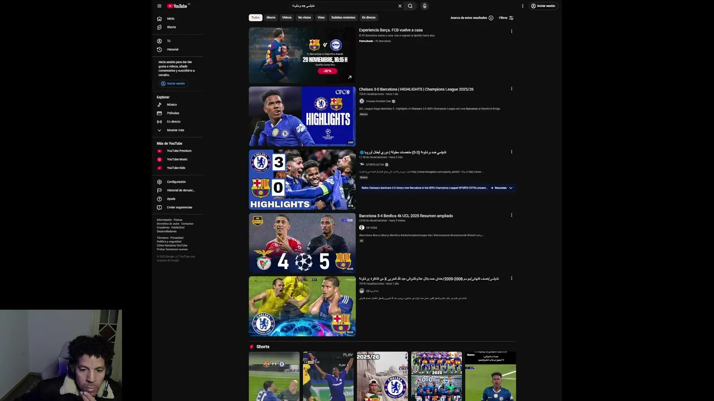Open Configuración in the sidebar

(177, 182)
